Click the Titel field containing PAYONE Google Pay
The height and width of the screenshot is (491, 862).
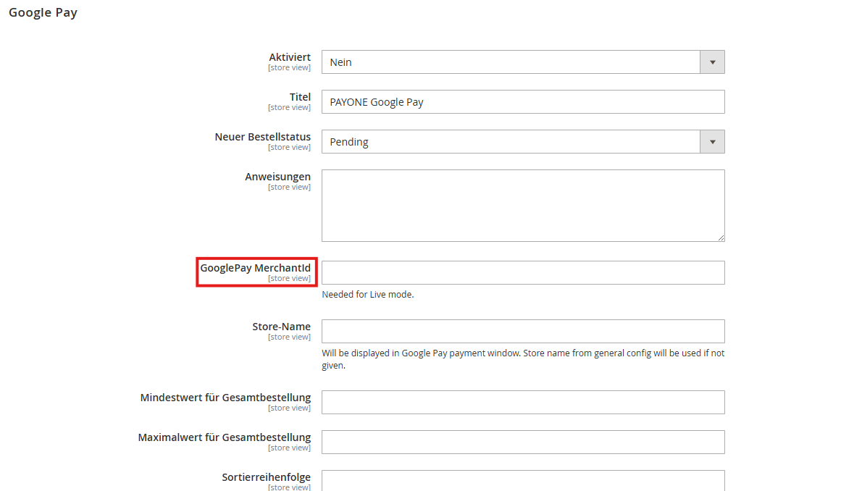[x=523, y=101]
